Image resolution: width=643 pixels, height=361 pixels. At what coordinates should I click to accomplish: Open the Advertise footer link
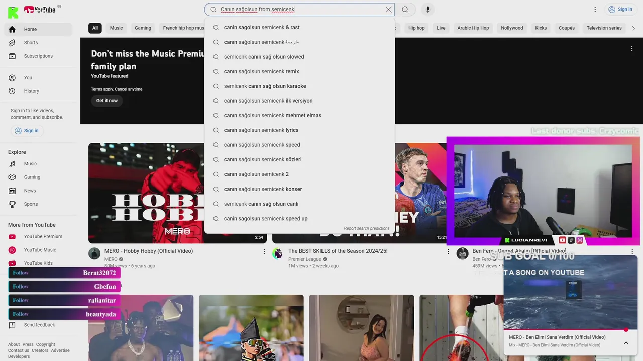(60, 350)
